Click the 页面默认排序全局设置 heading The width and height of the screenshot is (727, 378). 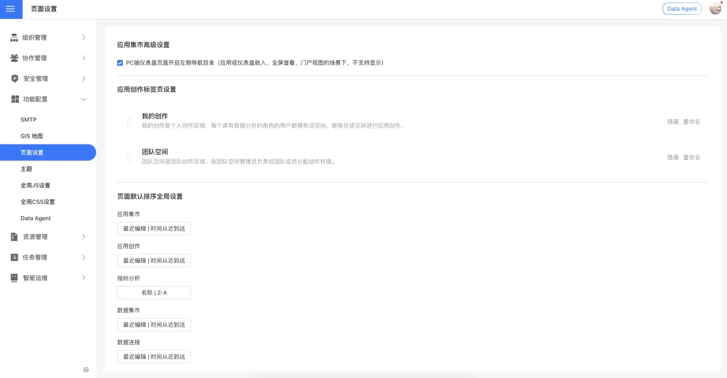point(149,196)
